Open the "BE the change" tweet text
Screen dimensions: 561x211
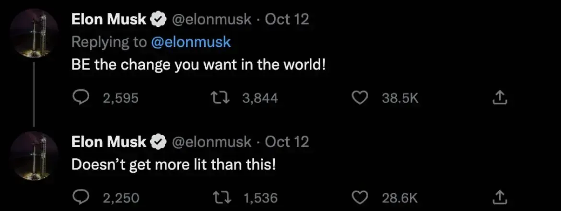[199, 64]
